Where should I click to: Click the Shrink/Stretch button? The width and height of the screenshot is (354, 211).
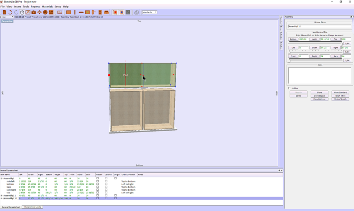coord(340,99)
